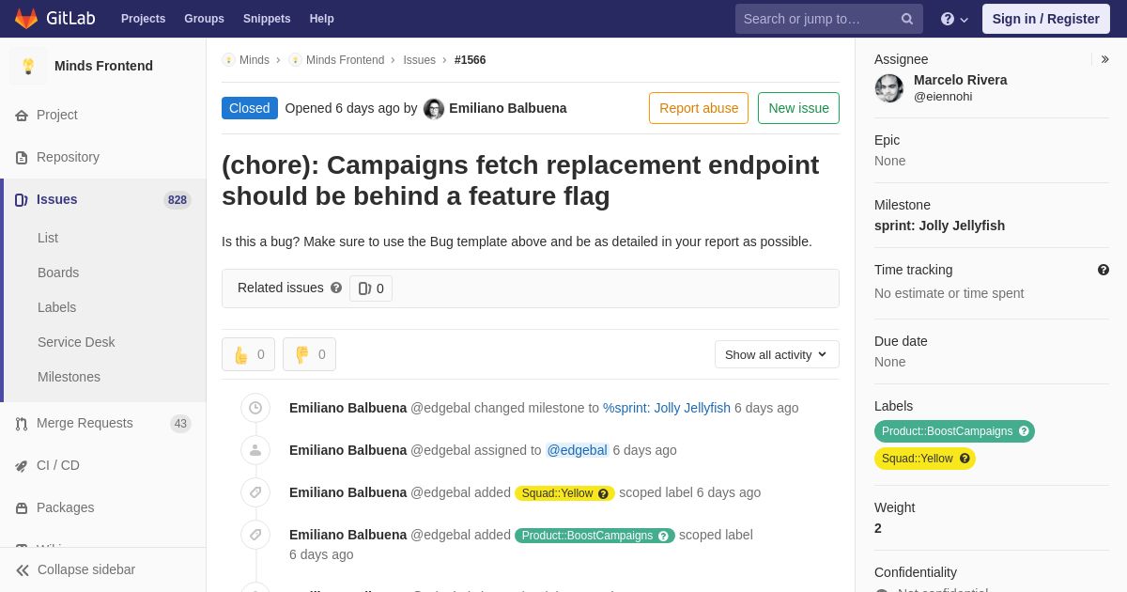Open the Boards submenu item
This screenshot has height=592, width=1127.
[x=58, y=273]
